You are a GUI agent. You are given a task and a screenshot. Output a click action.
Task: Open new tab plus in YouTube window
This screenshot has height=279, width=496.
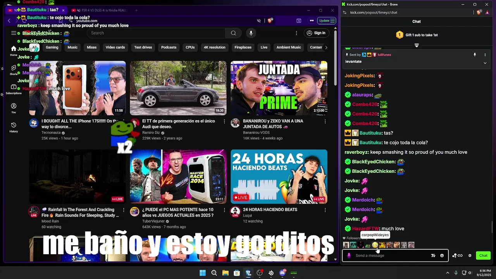point(136,10)
